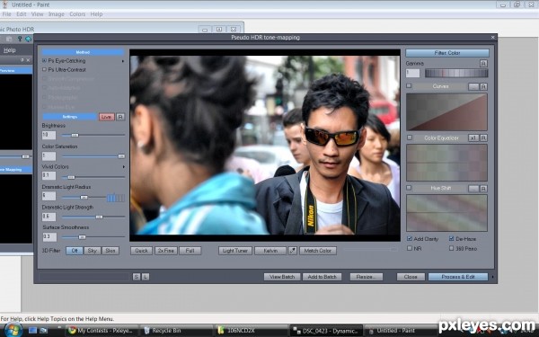The width and height of the screenshot is (539, 337).
Task: Click the x1 button beside Color Equalizer
Action: (473, 137)
